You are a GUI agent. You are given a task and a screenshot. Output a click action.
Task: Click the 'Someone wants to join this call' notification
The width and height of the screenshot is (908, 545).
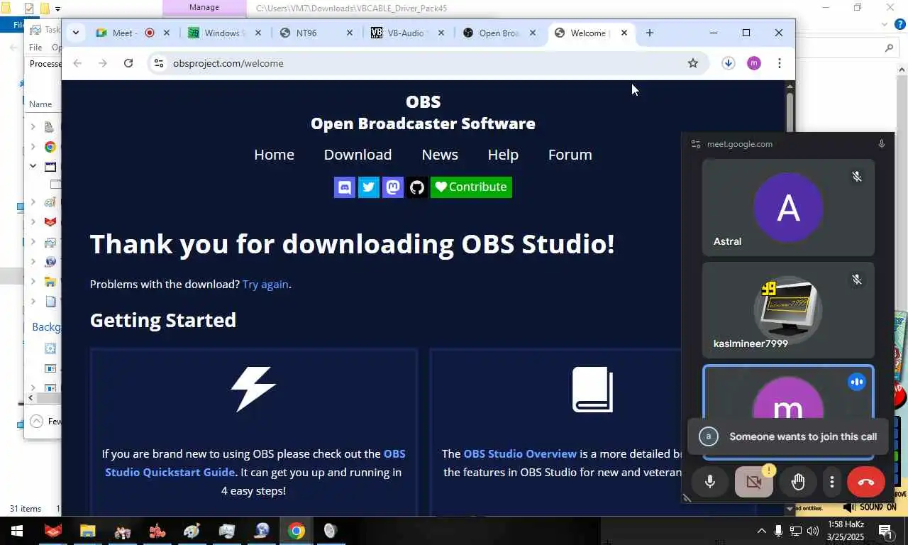click(787, 436)
